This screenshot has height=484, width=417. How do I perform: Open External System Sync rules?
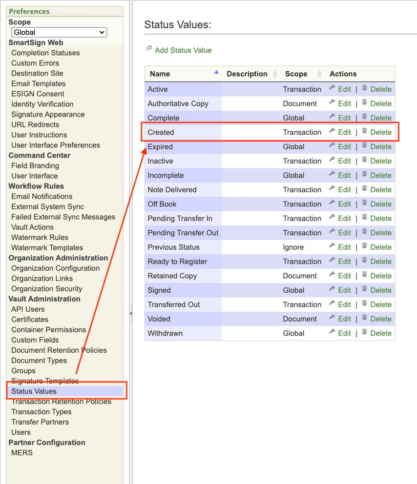tap(48, 207)
